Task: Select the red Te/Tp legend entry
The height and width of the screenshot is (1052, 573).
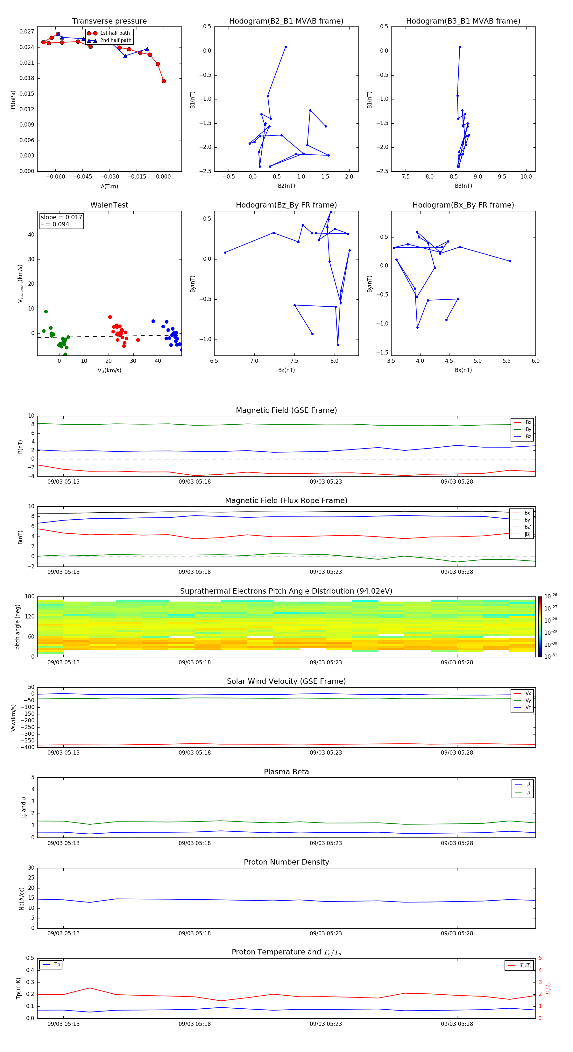Action: (x=519, y=965)
